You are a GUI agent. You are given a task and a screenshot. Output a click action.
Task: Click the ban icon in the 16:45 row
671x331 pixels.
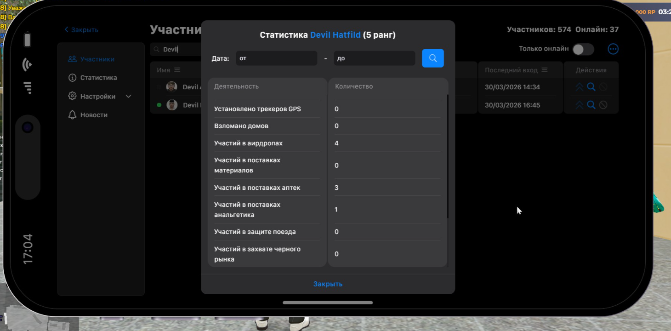603,105
